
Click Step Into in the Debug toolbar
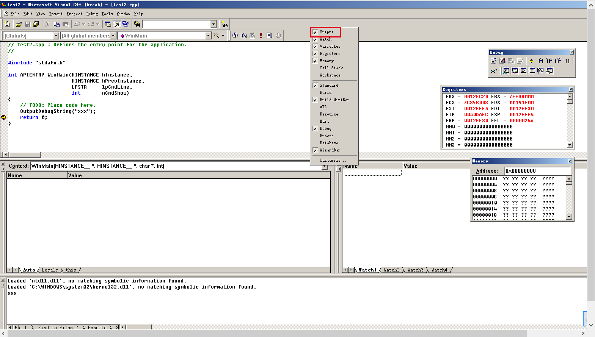(541, 61)
